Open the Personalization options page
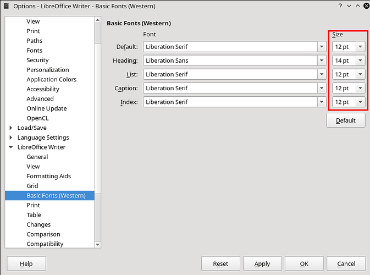This screenshot has height=275, width=370. (x=48, y=70)
